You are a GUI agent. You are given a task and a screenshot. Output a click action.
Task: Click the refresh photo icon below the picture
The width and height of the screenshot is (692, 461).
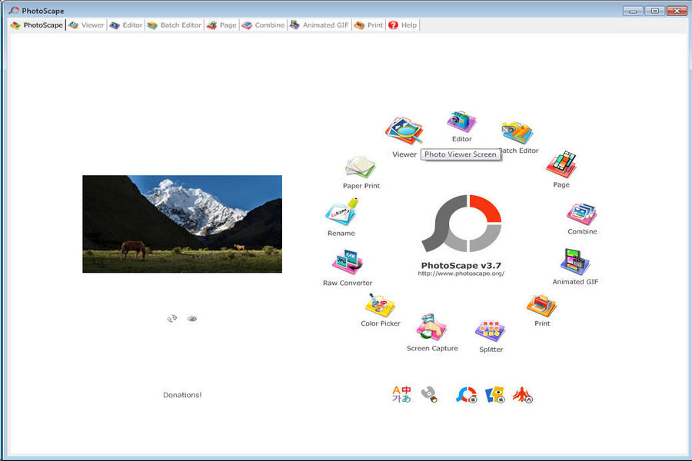pos(171,318)
